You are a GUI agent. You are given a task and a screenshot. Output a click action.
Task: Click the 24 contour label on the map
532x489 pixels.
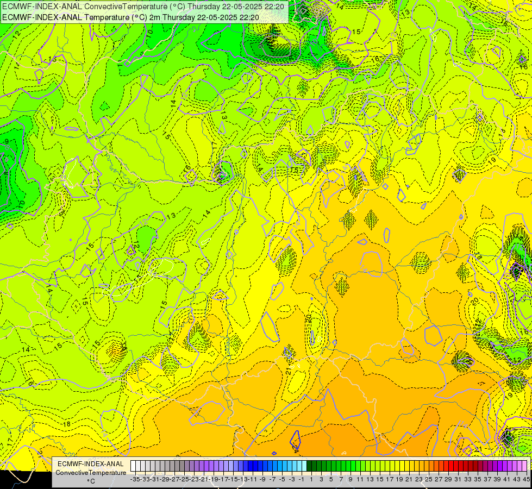295,449
